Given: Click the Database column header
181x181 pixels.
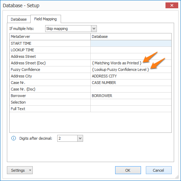Looking at the screenshot, I should coord(131,36).
